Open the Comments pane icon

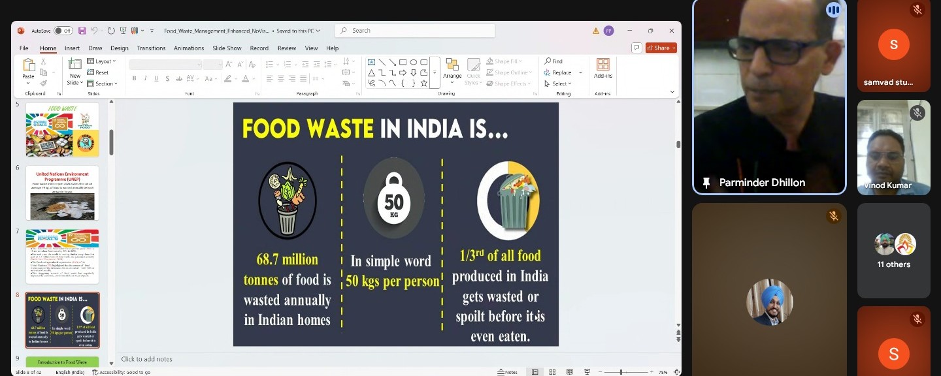pyautogui.click(x=636, y=48)
